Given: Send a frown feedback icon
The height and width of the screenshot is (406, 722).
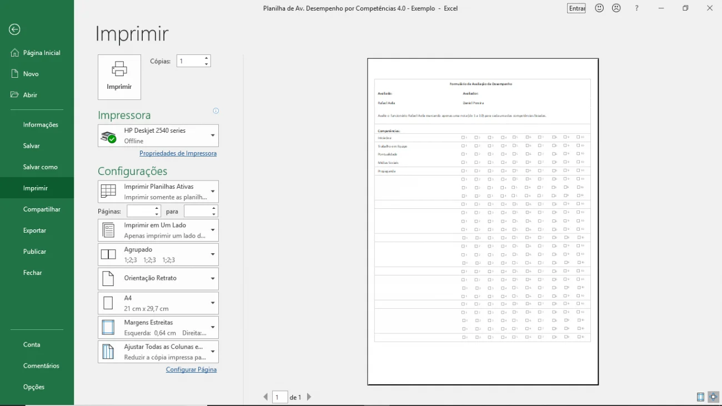Looking at the screenshot, I should pyautogui.click(x=616, y=8).
